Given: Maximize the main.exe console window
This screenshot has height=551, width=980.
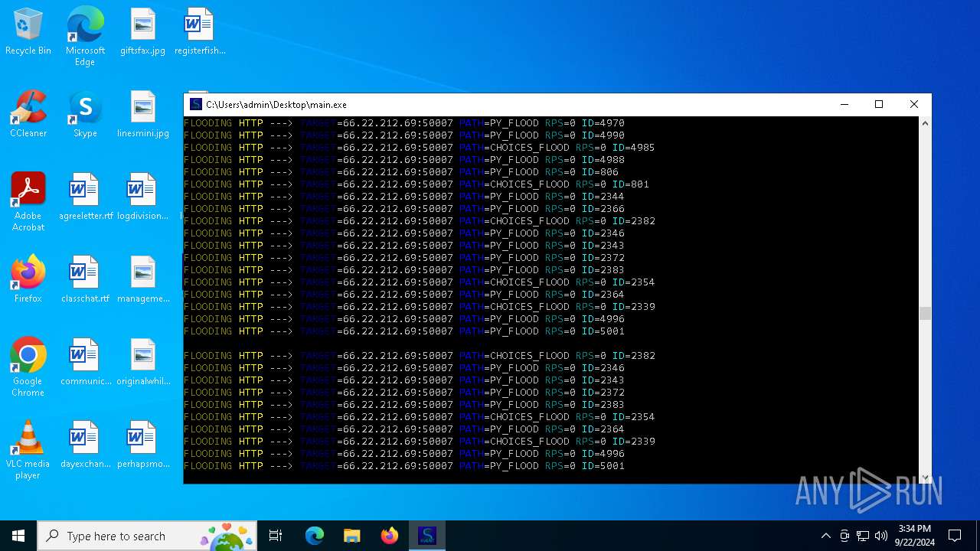Looking at the screenshot, I should pyautogui.click(x=879, y=105).
